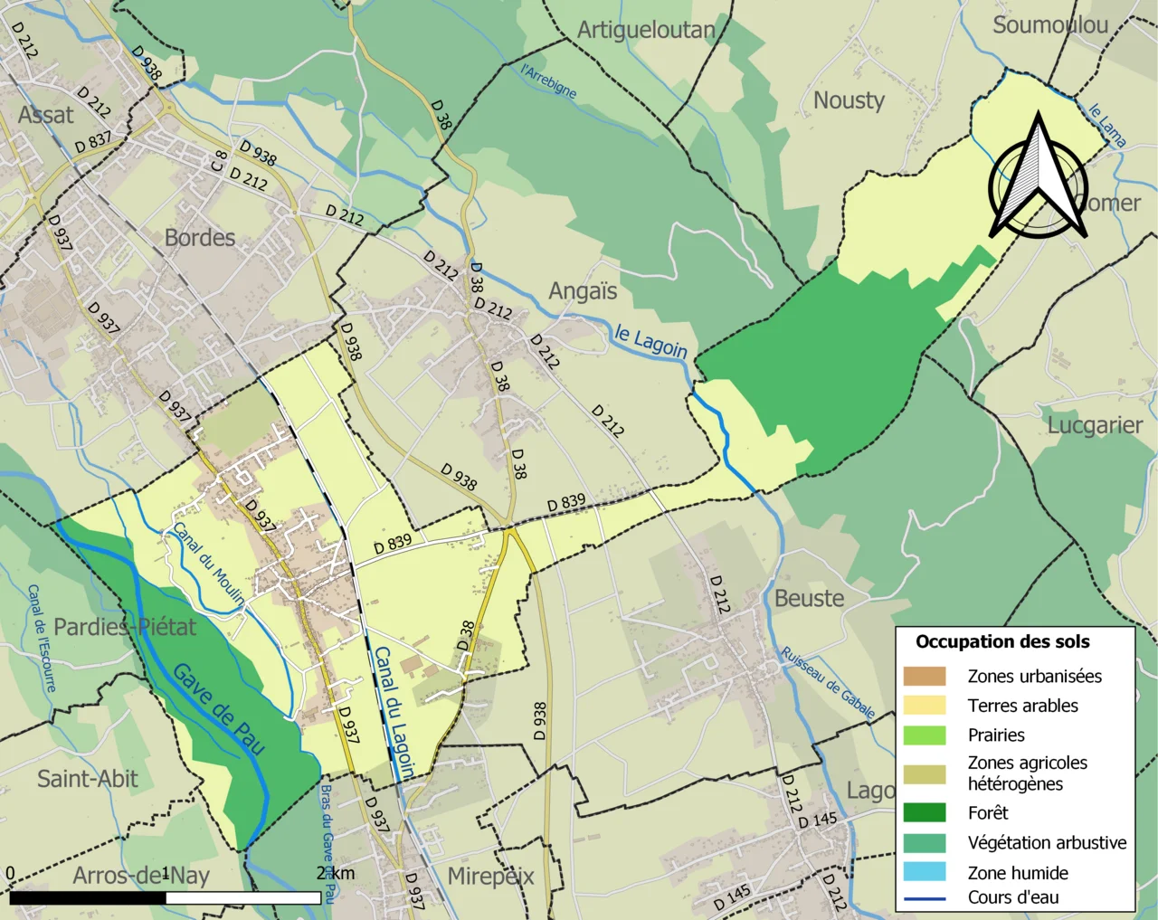Screen dimensions: 1158x920
Task: Click the black and white scale bar
Action: point(165,897)
